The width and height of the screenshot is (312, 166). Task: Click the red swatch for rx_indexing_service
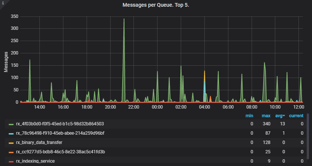tap(11, 161)
